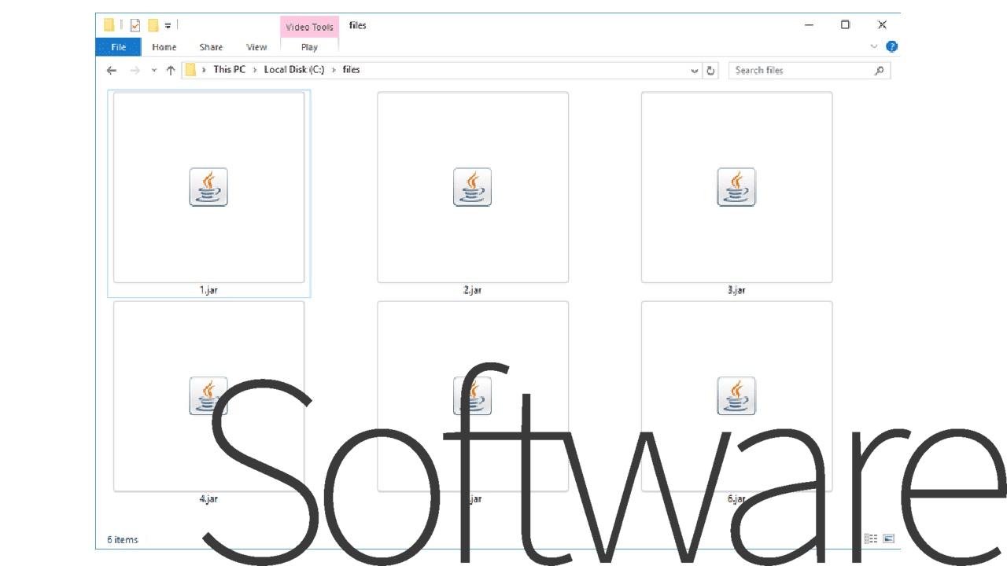This screenshot has height=566, width=1007.
Task: Open the Customize Quick Access Toolbar dropdown
Action: coord(168,25)
